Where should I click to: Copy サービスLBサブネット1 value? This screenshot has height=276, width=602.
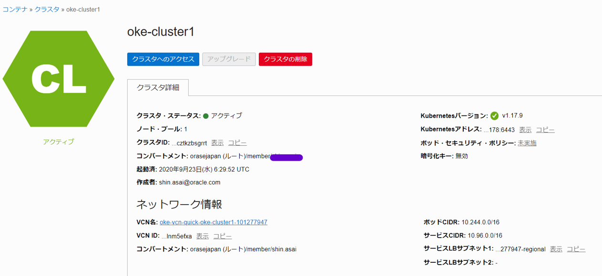576,249
